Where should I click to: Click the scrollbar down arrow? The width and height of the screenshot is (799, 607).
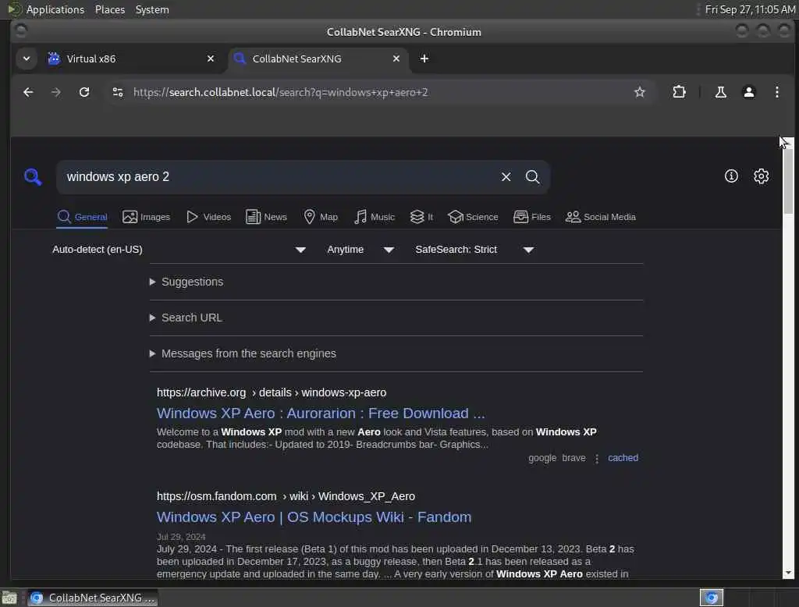788,573
